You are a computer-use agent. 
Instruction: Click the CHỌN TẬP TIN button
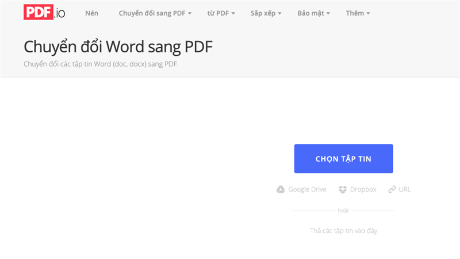(x=343, y=159)
